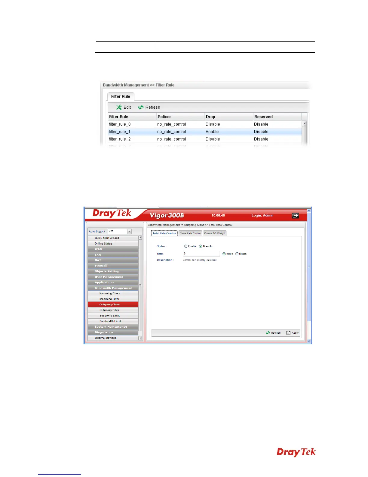Expand the LAN menu section

click(x=113, y=255)
